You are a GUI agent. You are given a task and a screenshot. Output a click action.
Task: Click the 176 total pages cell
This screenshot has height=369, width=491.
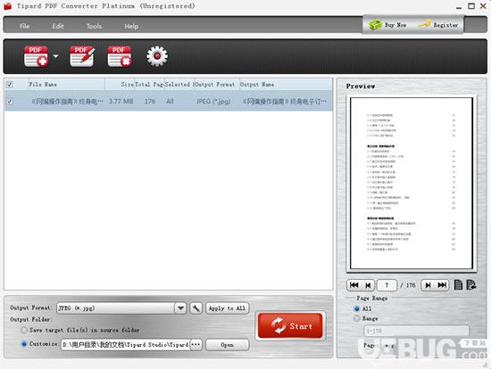[x=150, y=102]
